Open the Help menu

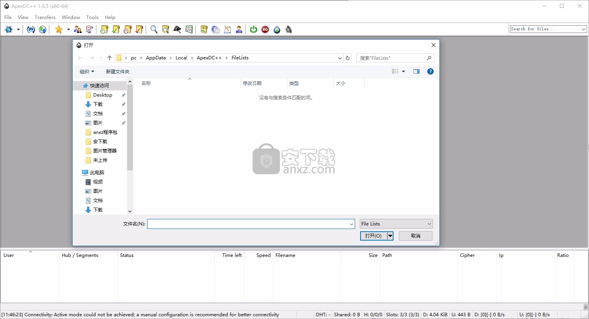pyautogui.click(x=110, y=17)
